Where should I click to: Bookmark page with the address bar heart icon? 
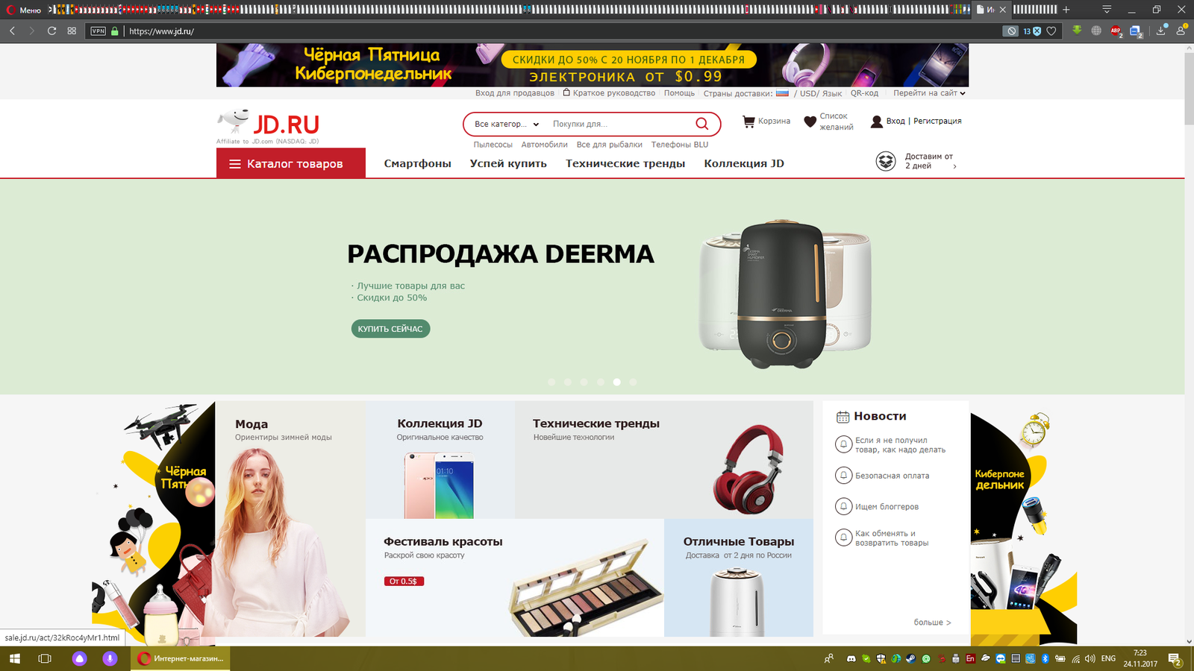click(x=1051, y=31)
